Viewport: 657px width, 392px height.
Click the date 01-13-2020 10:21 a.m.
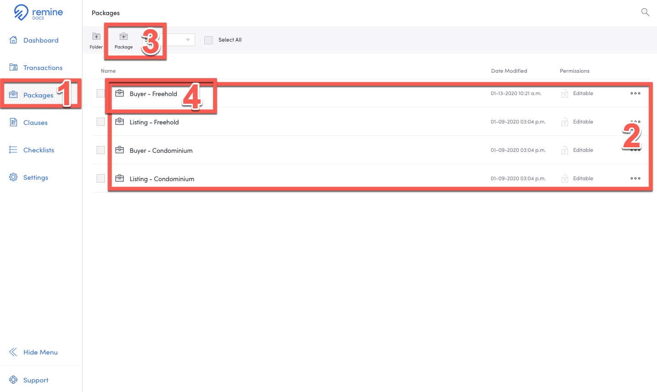pos(516,93)
